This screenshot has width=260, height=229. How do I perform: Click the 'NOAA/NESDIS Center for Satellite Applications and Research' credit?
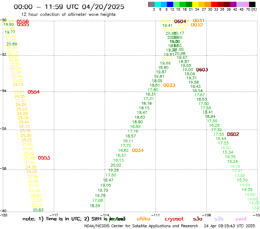coord(141,226)
